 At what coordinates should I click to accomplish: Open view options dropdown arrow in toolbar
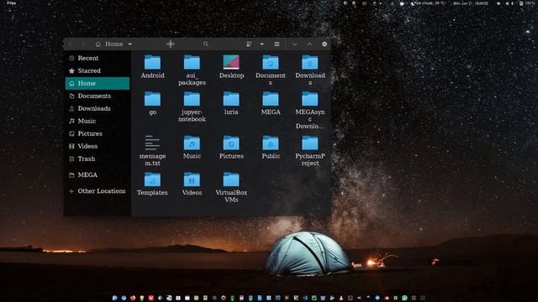(x=261, y=44)
